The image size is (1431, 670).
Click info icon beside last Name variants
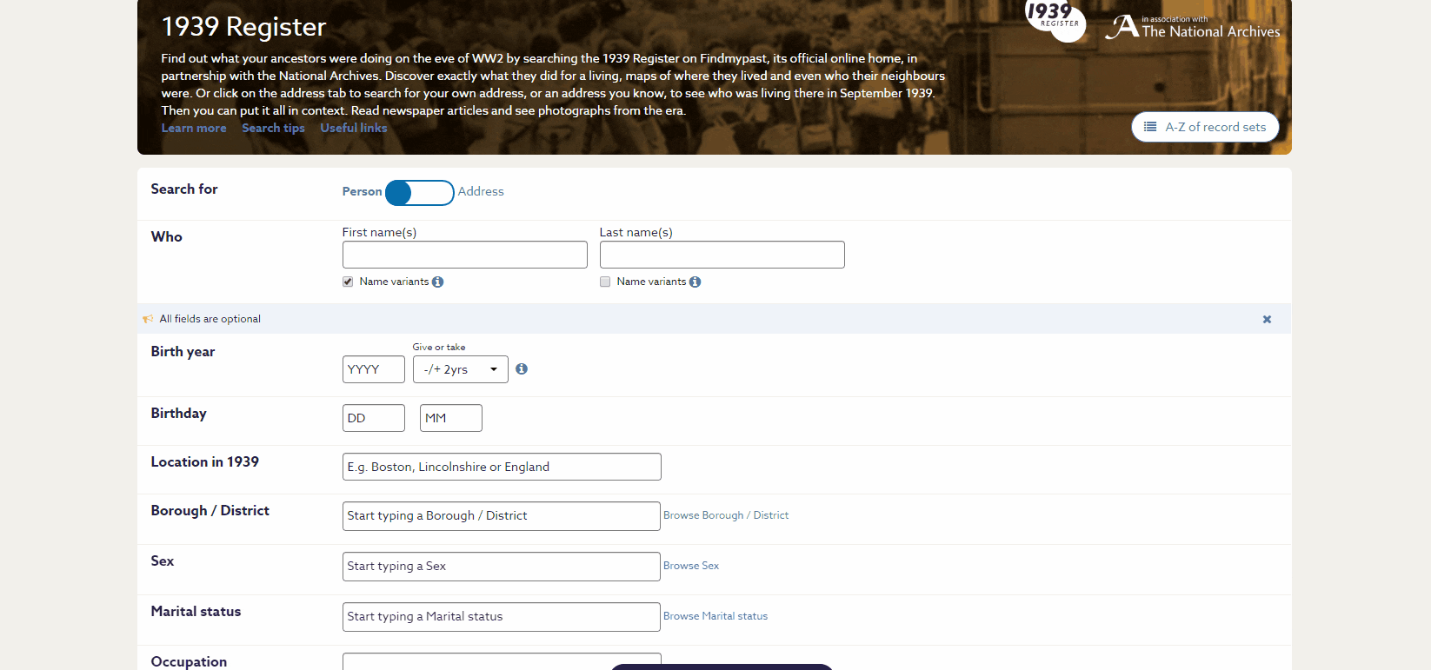[696, 282]
